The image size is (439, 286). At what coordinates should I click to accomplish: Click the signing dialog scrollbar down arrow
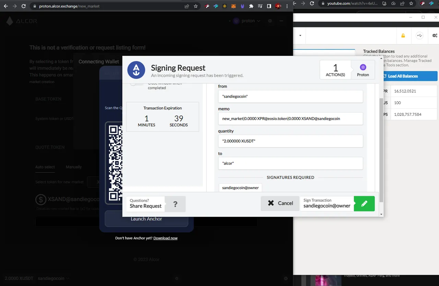click(381, 214)
